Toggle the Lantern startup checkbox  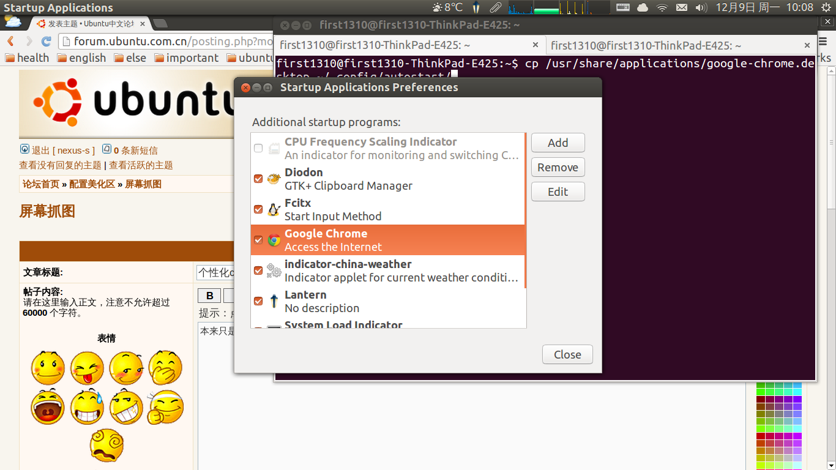[x=258, y=301]
